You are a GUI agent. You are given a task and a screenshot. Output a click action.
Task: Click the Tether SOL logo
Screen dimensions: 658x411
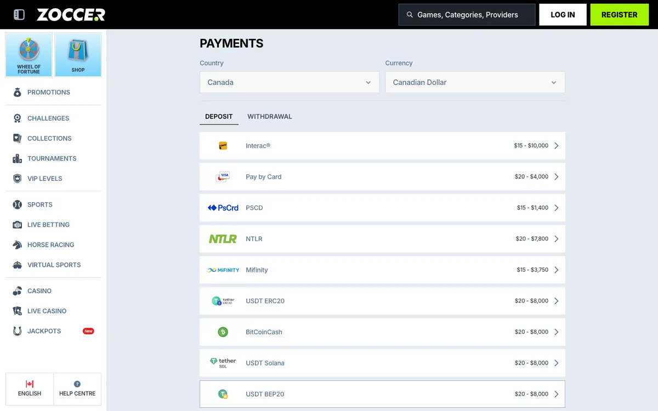(x=223, y=363)
